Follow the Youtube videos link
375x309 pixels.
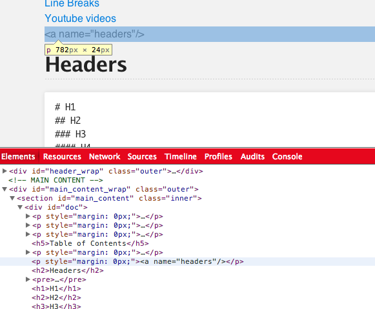80,19
